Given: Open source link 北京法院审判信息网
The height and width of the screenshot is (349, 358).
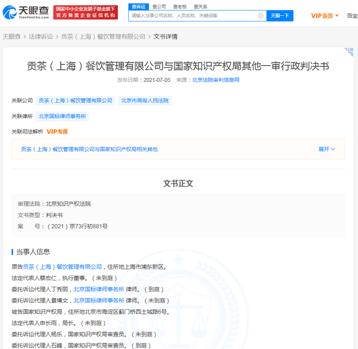Looking at the screenshot, I should tap(215, 80).
